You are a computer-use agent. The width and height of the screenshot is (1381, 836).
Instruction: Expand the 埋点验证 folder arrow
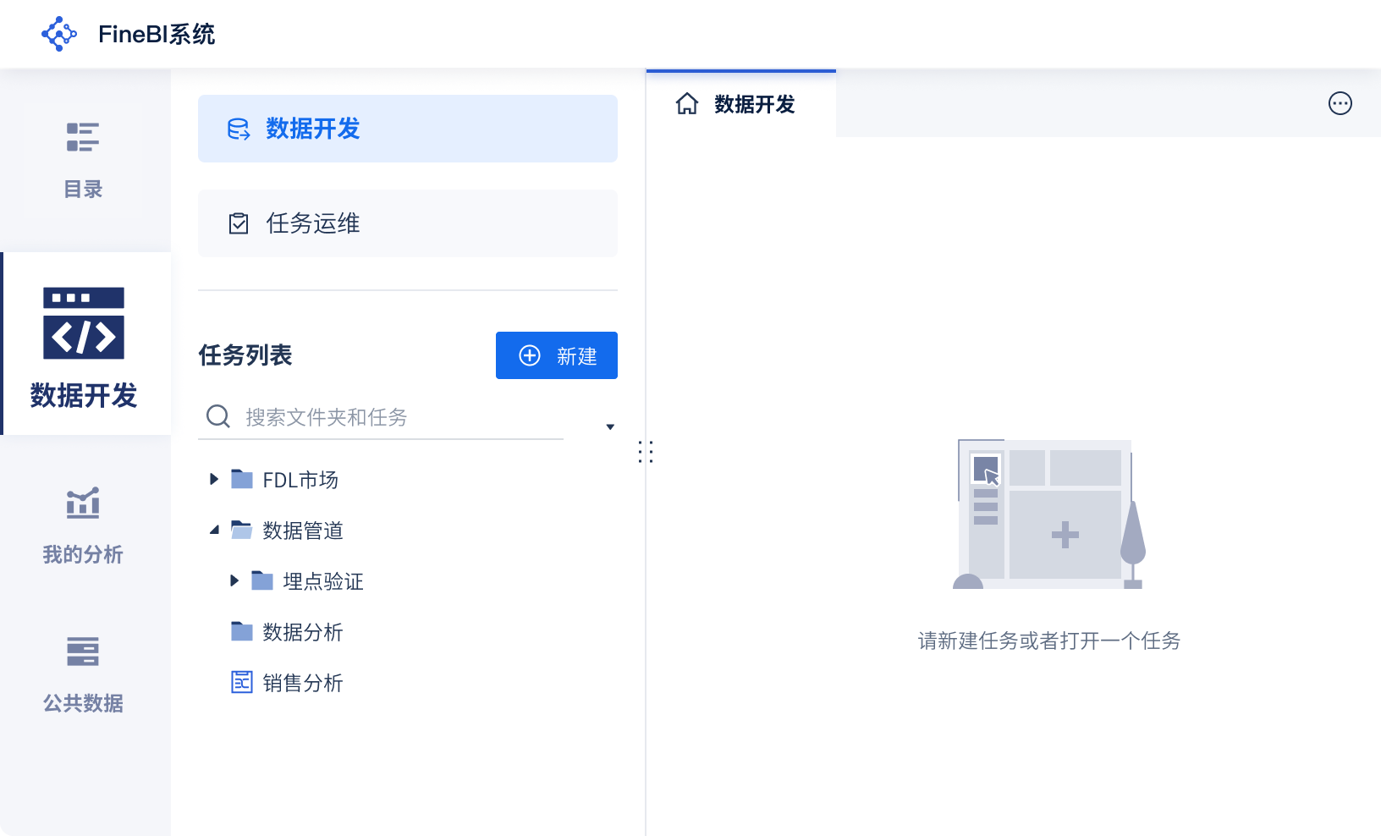pos(234,581)
